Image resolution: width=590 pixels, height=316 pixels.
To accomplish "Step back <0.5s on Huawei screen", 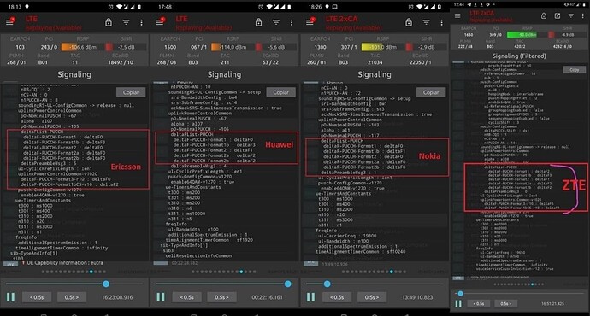I will (187, 297).
